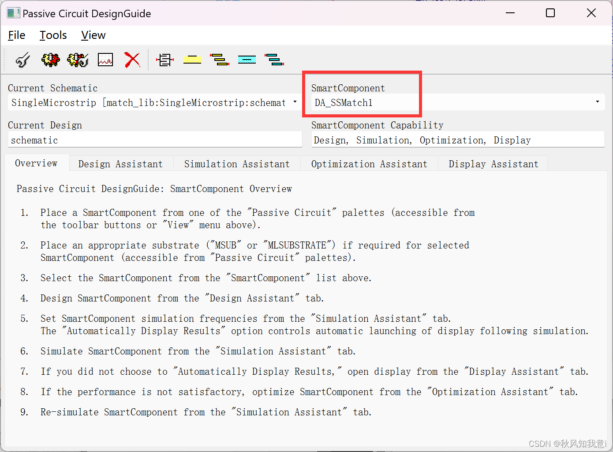Click step 9 'Re-simulate SmartComponent' text

[206, 412]
